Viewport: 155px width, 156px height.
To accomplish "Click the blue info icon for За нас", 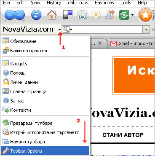I will pyautogui.click(x=5, y=101).
